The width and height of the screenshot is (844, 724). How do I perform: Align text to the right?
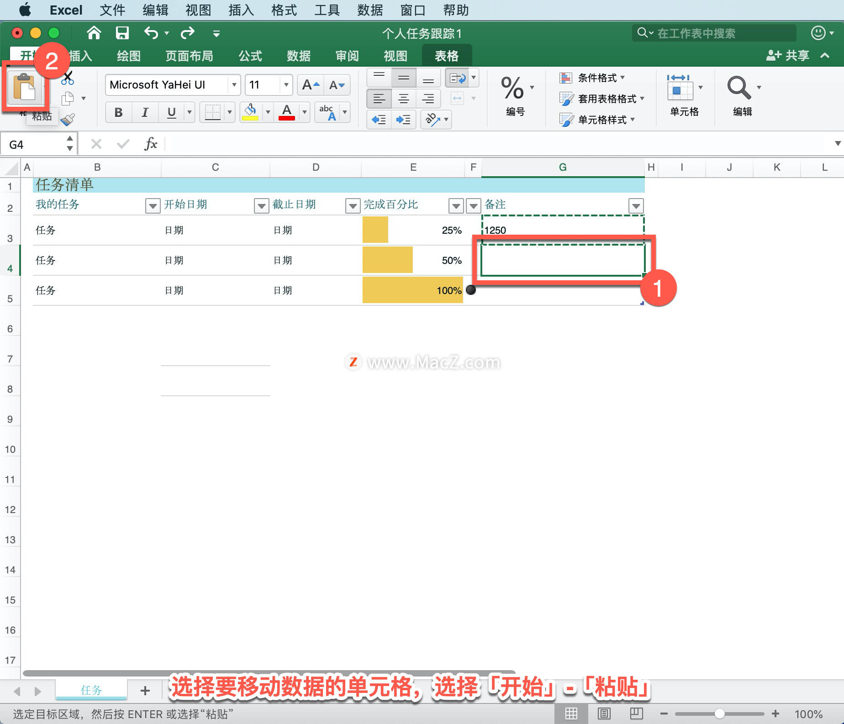point(428,98)
